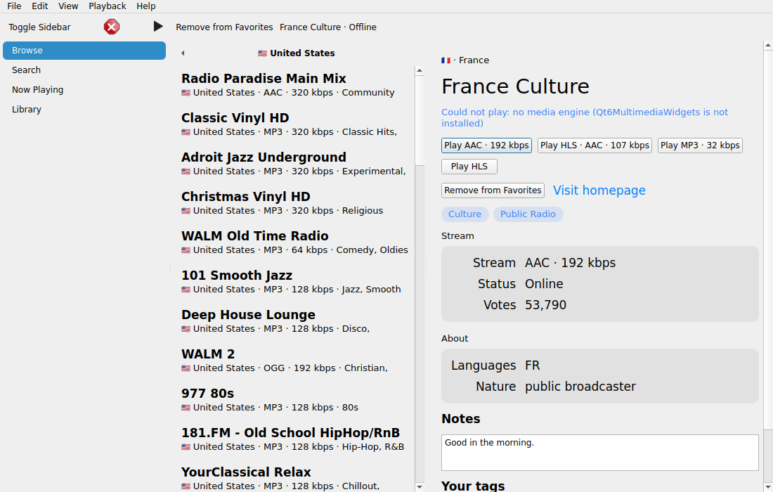773x492 pixels.
Task: Select Christmas Vinyl HD station
Action: pos(295,203)
